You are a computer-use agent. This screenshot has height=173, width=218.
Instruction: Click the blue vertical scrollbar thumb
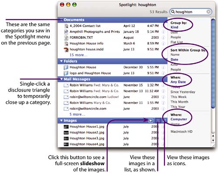213,64
